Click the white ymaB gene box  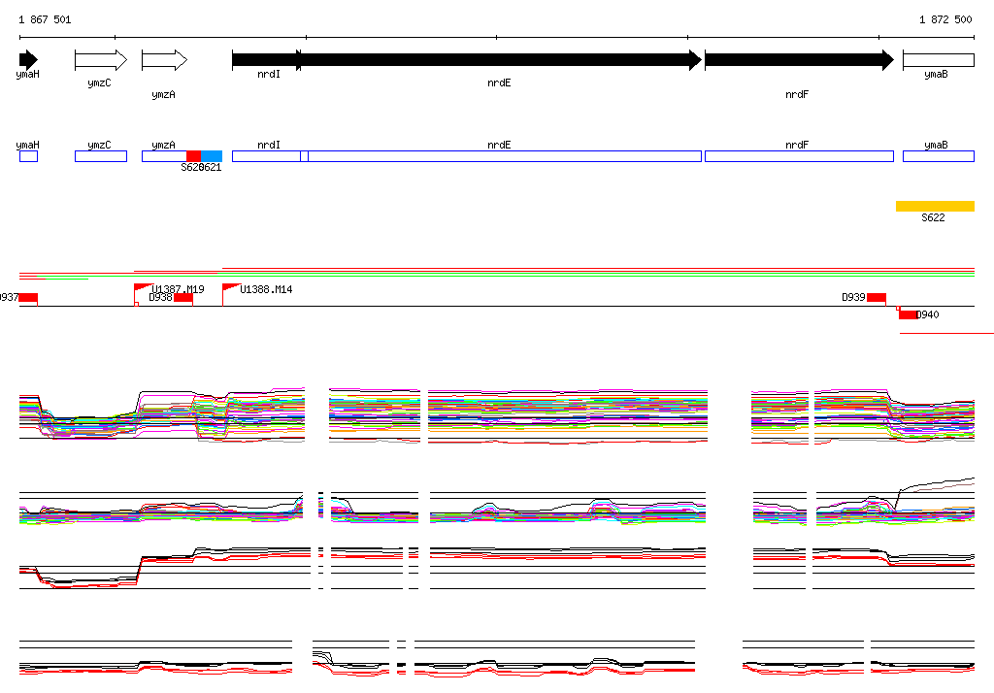pos(939,60)
